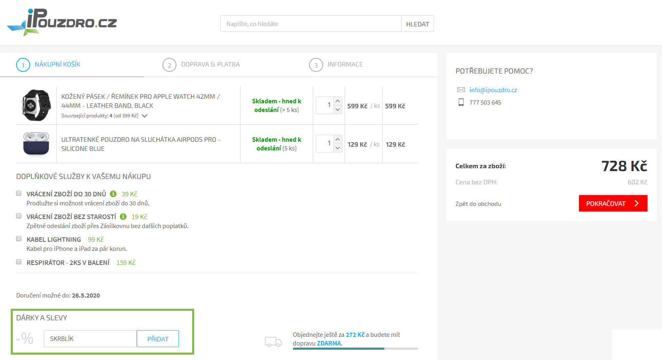Click Skladem stock status for AirPods Pro case
662x360 pixels.
tap(276, 144)
